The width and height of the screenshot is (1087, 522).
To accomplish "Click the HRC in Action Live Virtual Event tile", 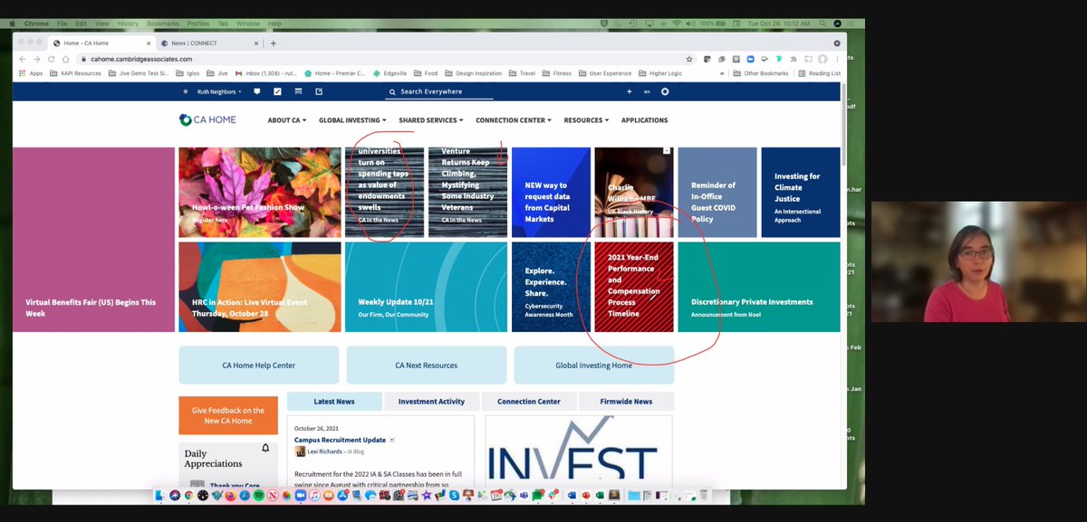I will pos(260,288).
